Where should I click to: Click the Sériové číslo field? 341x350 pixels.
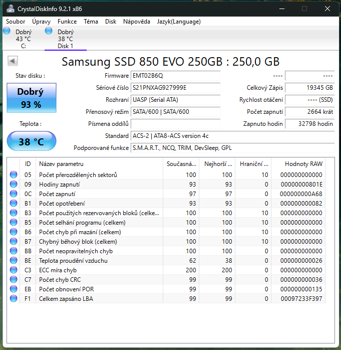[175, 88]
